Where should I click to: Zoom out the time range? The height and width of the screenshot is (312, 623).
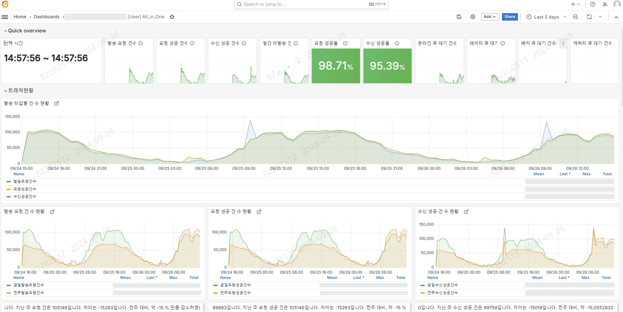tap(576, 17)
